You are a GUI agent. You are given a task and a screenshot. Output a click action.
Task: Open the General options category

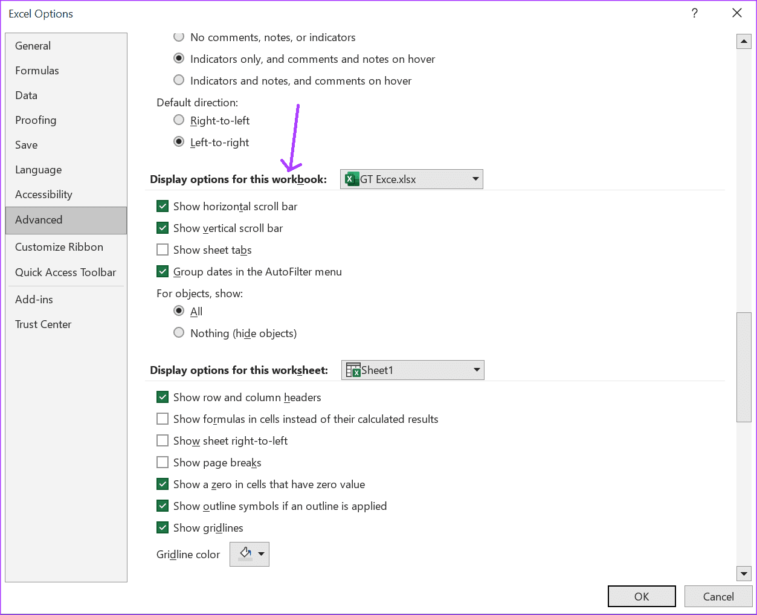(66, 46)
